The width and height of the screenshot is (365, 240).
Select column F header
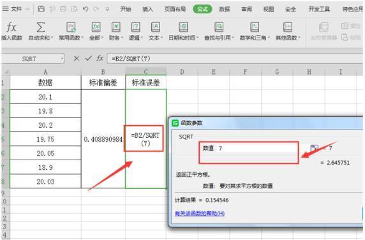(x=245, y=71)
